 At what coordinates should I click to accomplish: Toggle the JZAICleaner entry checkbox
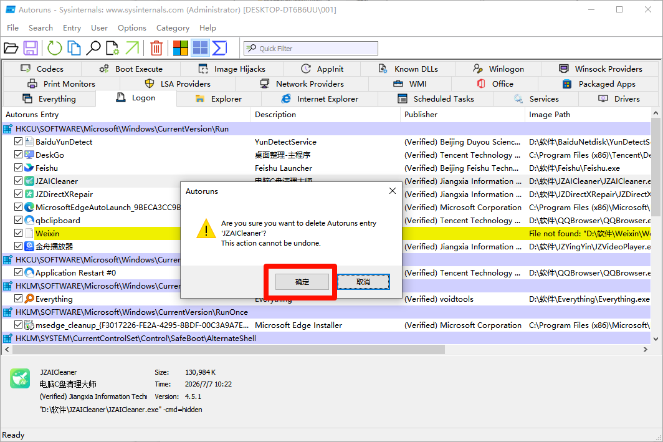[18, 181]
